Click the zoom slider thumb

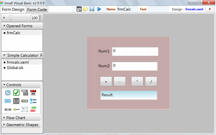(x=11, y=17)
